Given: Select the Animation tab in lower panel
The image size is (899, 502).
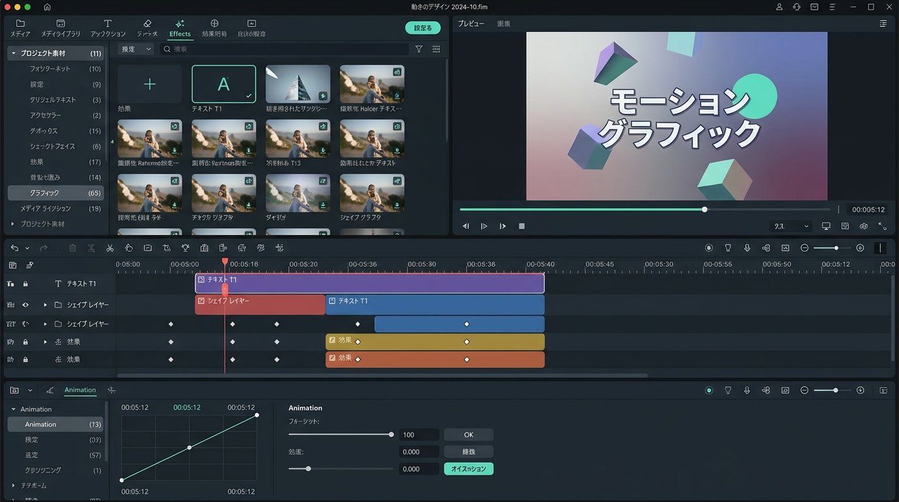Looking at the screenshot, I should click(80, 390).
